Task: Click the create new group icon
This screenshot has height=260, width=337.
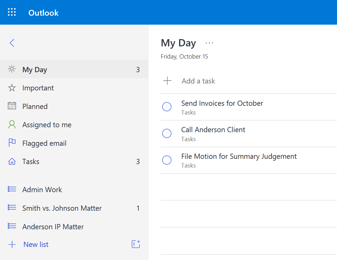Action: [x=136, y=244]
